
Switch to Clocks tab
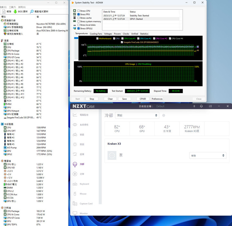click(x=126, y=34)
